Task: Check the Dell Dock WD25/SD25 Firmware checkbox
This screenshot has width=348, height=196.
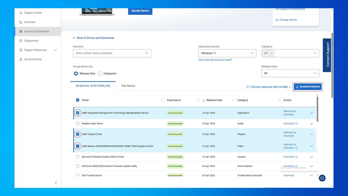Action: tap(77, 166)
